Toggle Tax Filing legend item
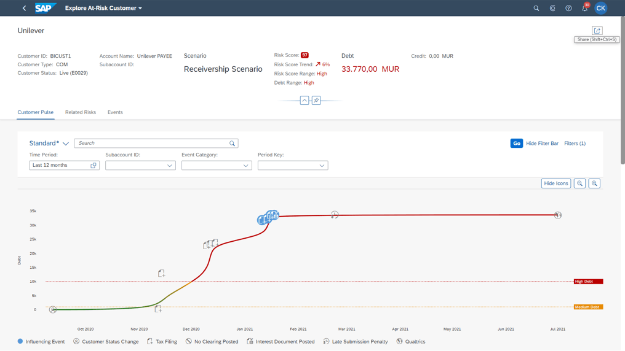Viewport: 625px width, 351px height. point(162,341)
